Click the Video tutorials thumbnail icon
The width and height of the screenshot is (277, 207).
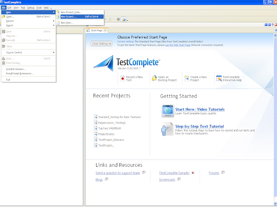pos(167,111)
